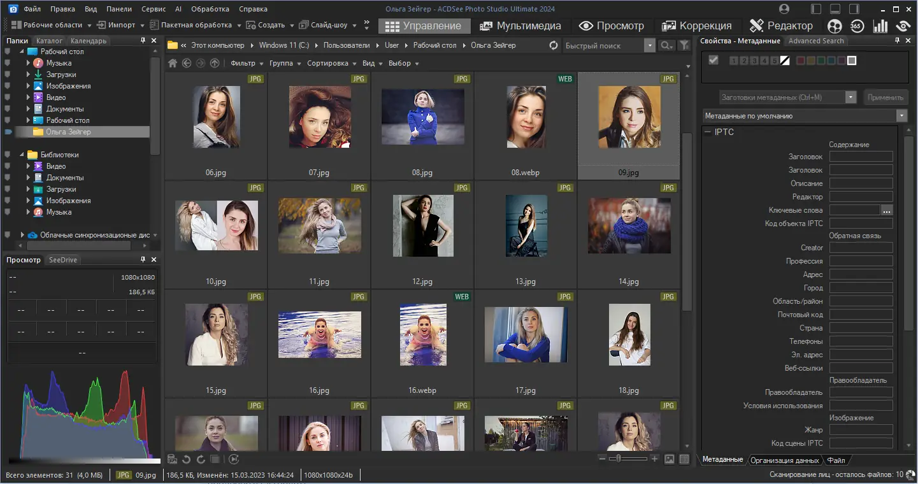Click the Применить button
This screenshot has height=484, width=918.
pos(885,97)
